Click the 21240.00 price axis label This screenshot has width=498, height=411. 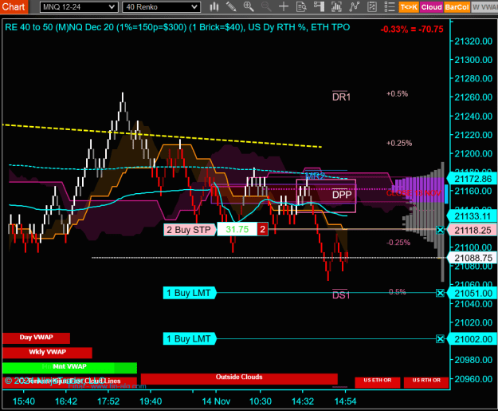tap(473, 116)
